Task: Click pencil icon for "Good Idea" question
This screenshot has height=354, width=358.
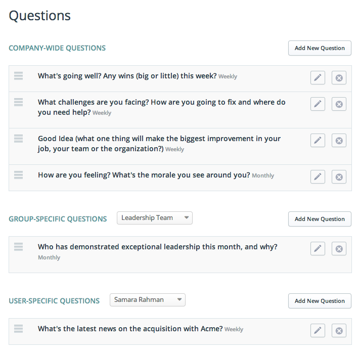Action: 318,140
